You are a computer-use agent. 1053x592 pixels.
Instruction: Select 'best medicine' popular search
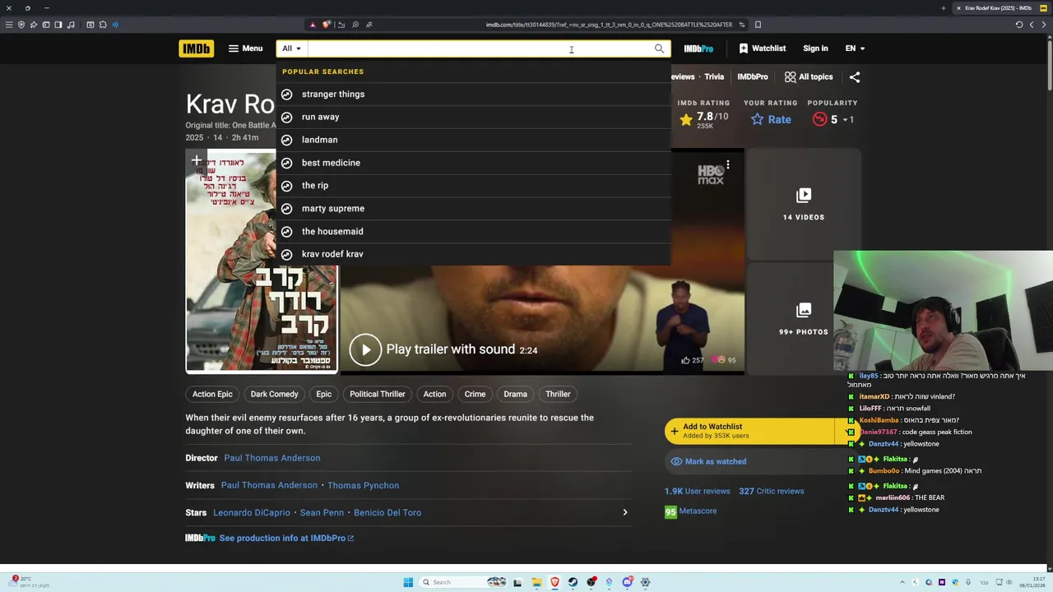(x=473, y=163)
